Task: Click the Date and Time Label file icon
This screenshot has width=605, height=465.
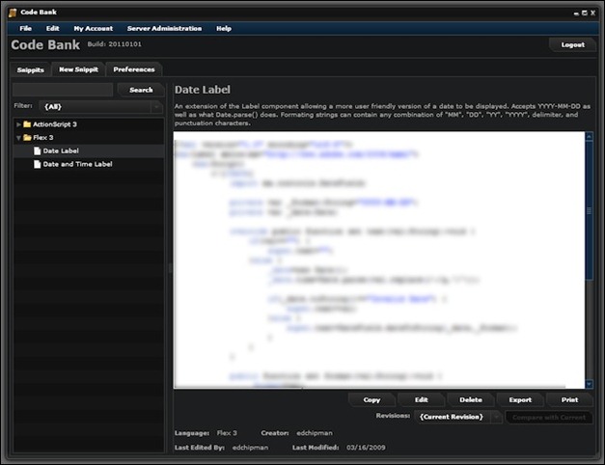Action: 38,165
